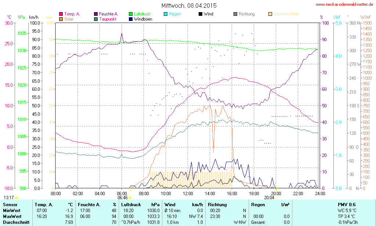The height and width of the screenshot is (226, 376).
Task: Click the purple Feuchte A. legend square
Action: click(x=96, y=14)
